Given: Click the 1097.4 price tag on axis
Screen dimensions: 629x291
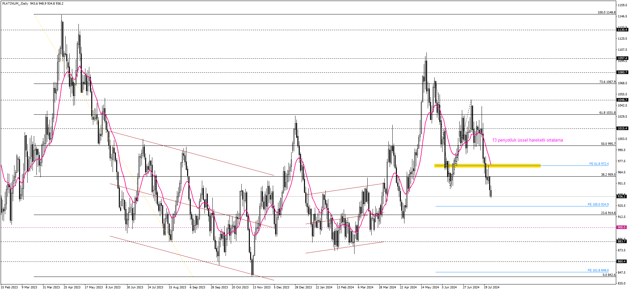Looking at the screenshot, I should coord(622,58).
